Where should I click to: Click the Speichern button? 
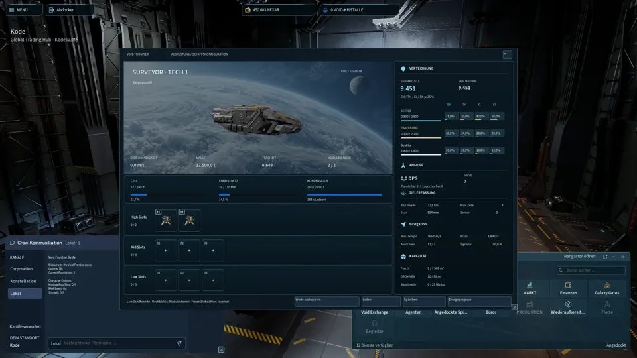tap(424, 301)
